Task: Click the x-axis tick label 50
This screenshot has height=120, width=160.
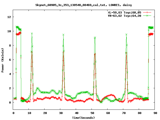Action: [92, 113]
